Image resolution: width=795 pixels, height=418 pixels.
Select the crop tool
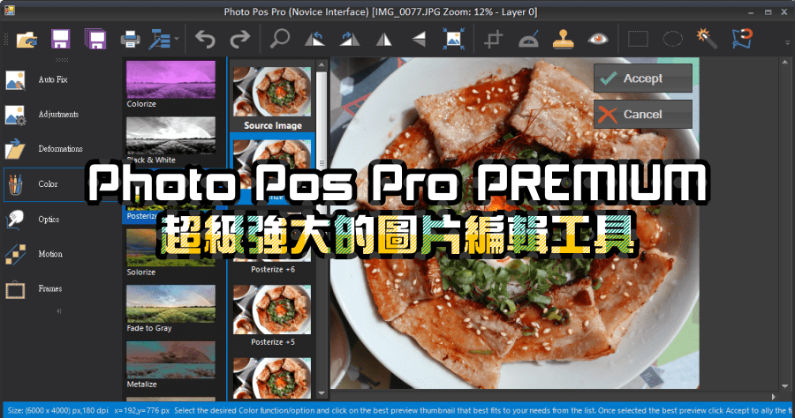[x=493, y=39]
